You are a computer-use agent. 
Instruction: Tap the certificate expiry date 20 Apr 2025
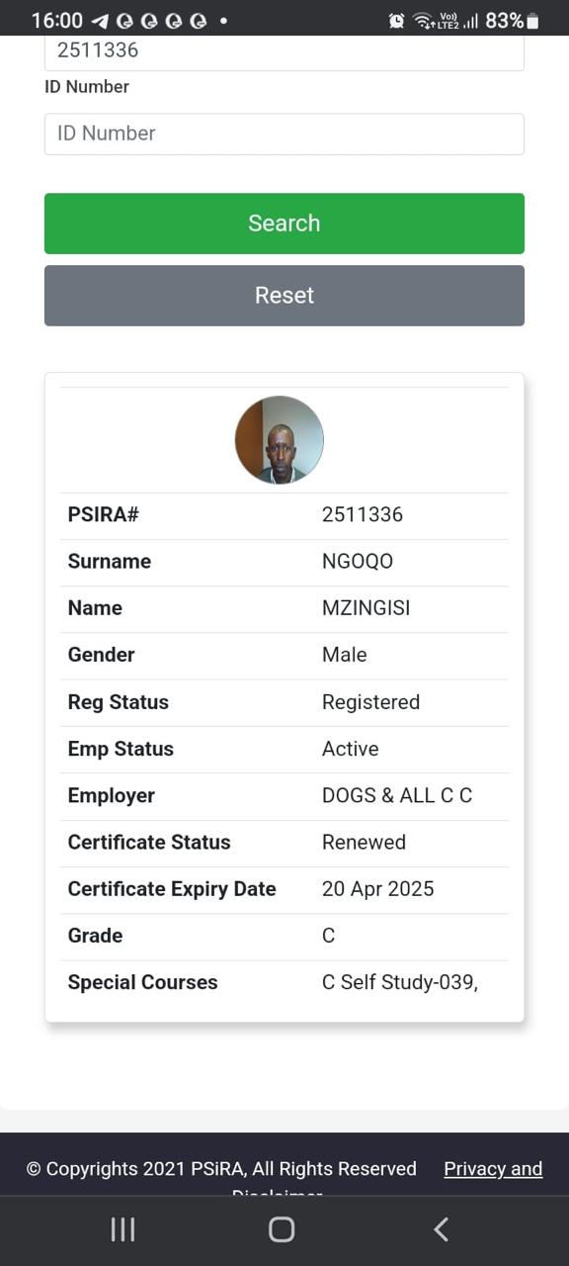tap(378, 889)
